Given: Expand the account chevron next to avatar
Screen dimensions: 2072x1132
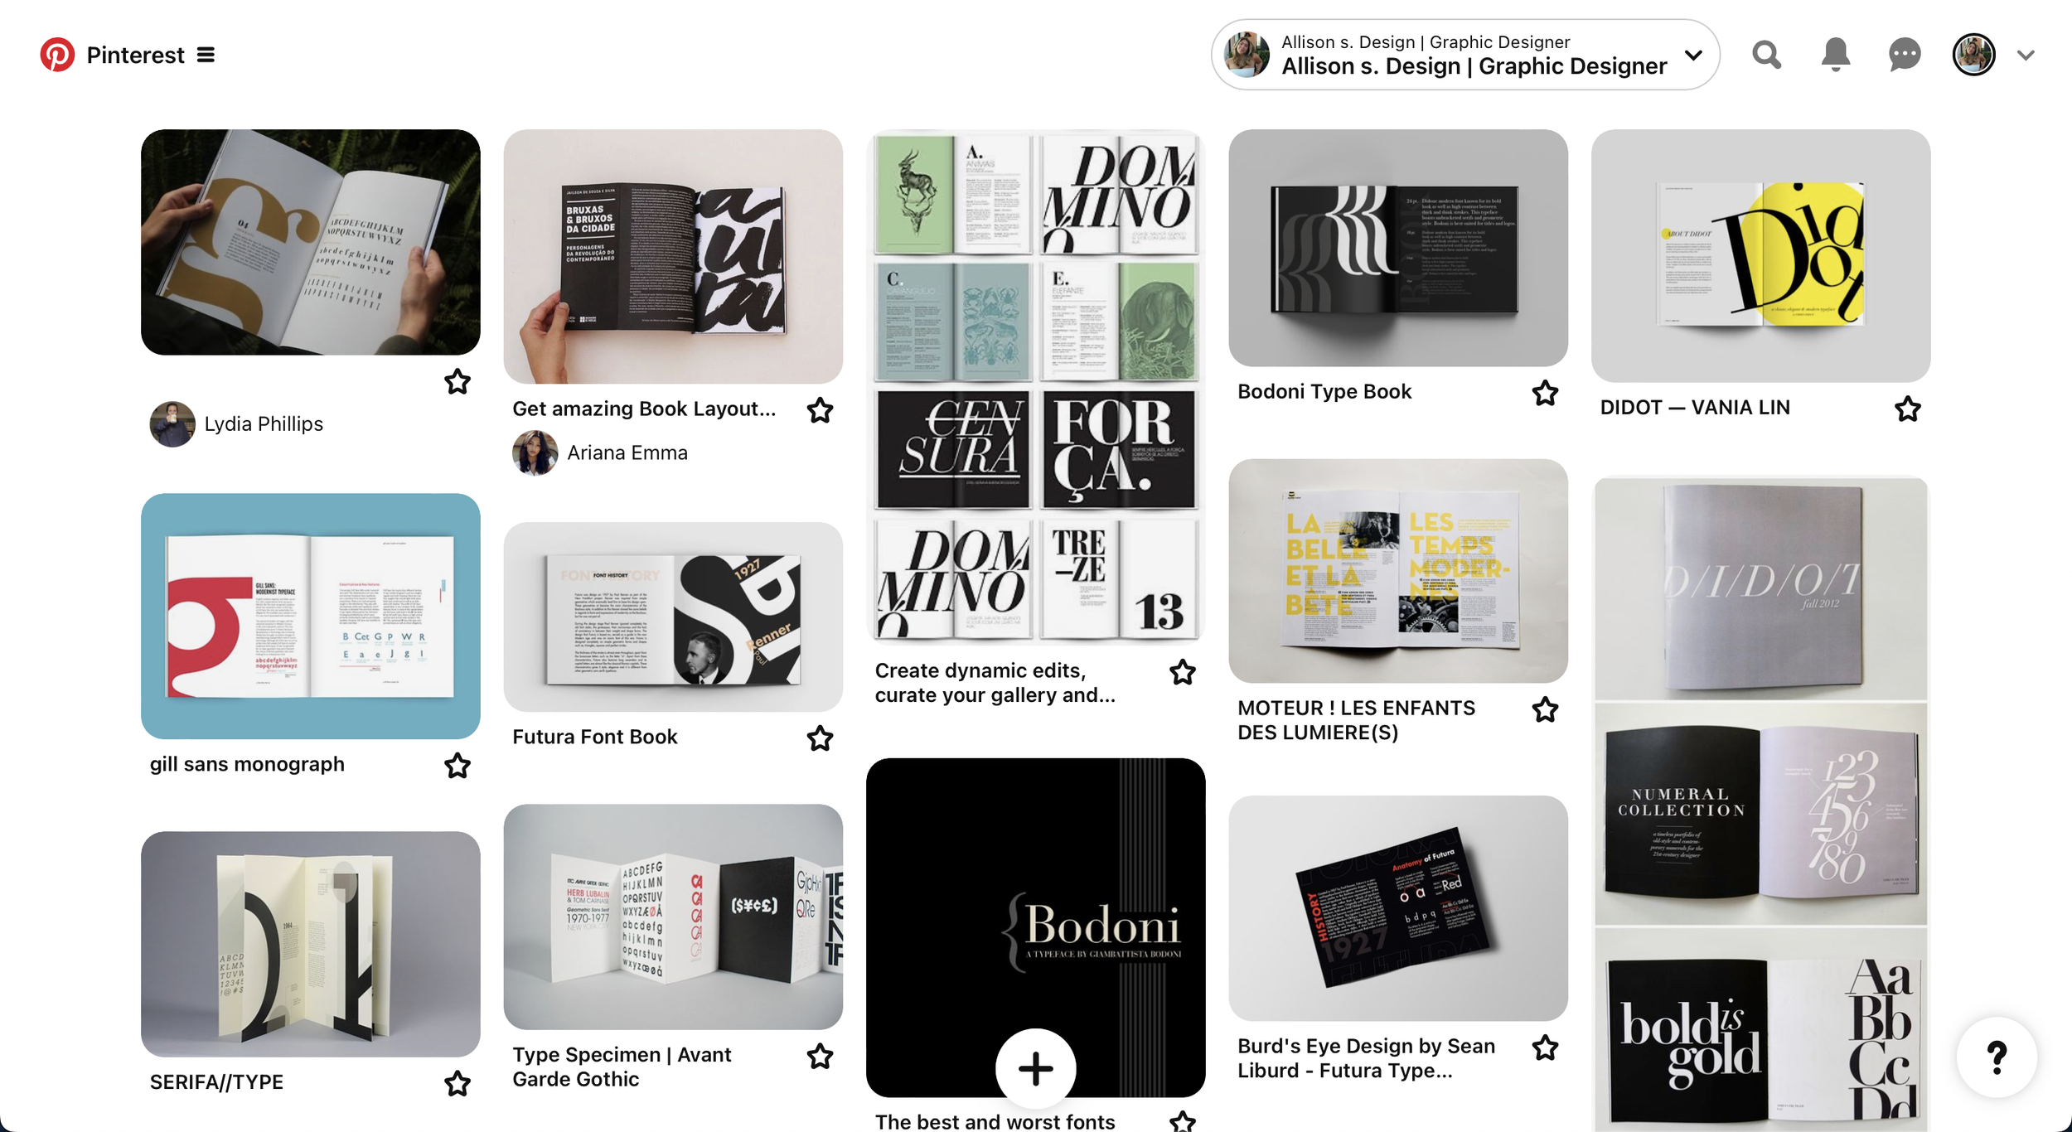Looking at the screenshot, I should (2026, 56).
